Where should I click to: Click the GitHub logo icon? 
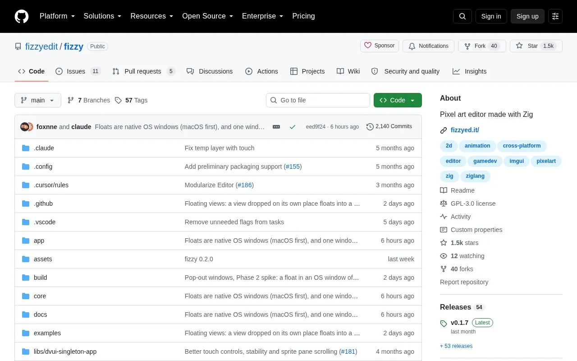[22, 16]
